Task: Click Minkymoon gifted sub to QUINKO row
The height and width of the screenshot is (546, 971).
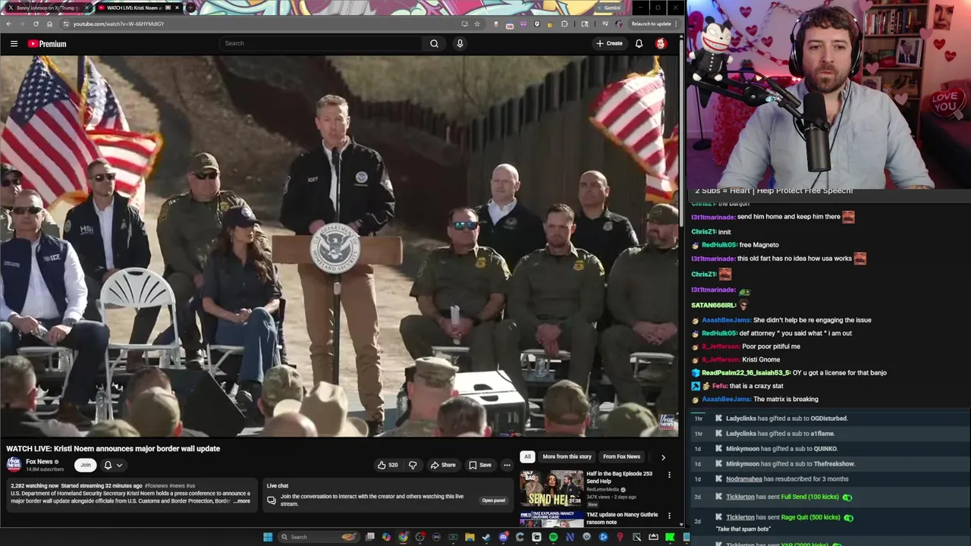Action: [x=828, y=449]
